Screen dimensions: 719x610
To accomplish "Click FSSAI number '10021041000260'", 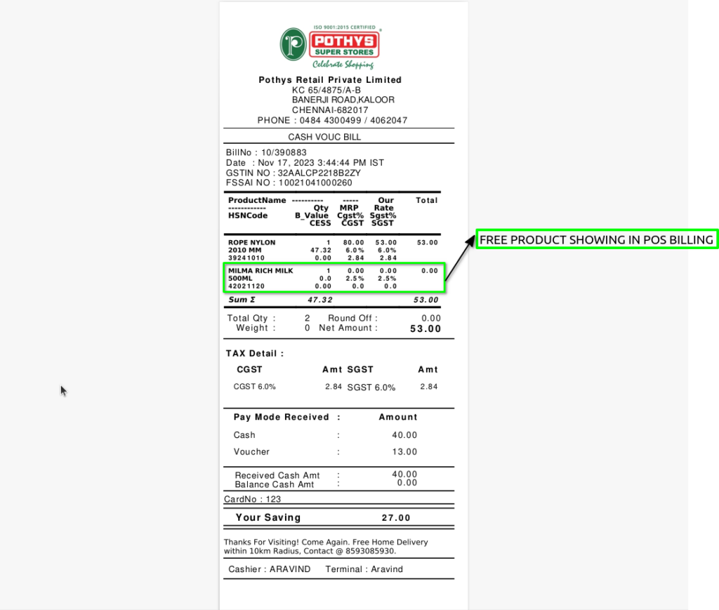I will 315,183.
